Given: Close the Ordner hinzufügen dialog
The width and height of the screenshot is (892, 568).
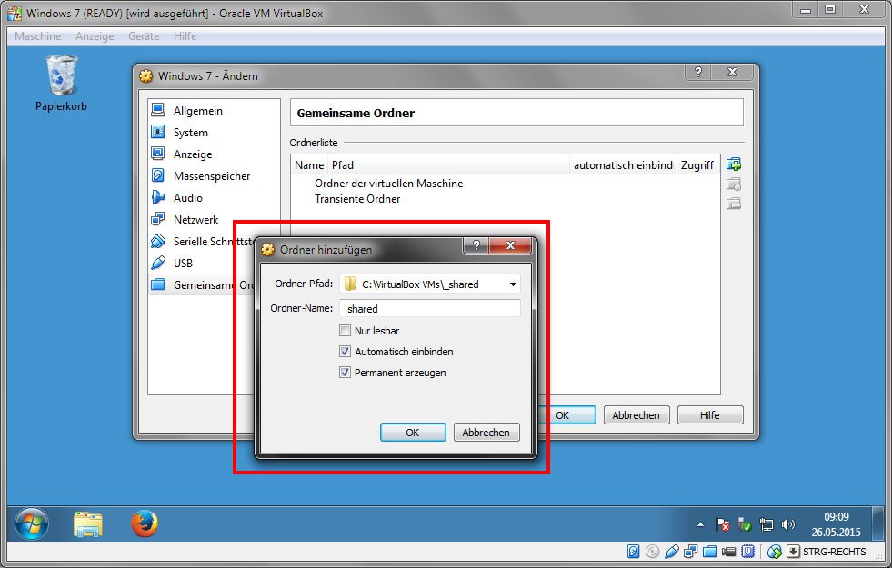Looking at the screenshot, I should coord(510,245).
